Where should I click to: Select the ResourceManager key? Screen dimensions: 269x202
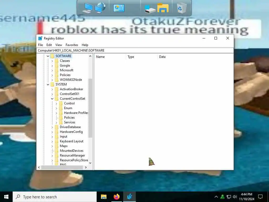pos(73,155)
